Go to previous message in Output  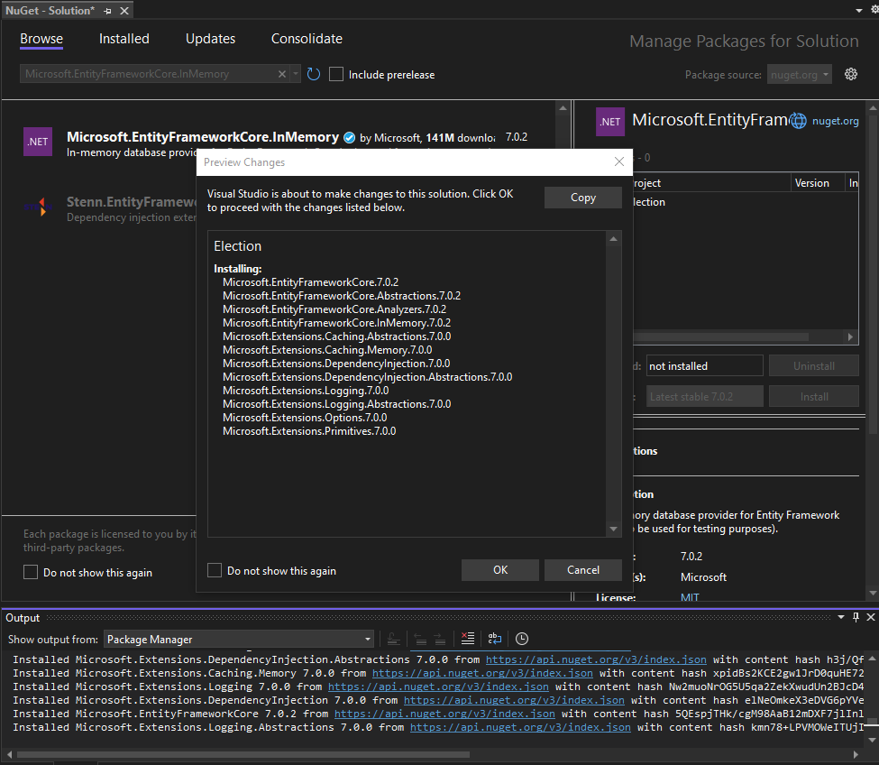(x=420, y=639)
